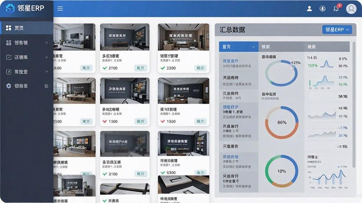Screen dimensions: 362x203
Task: Open the user profile icon in header
Action: (309, 8)
